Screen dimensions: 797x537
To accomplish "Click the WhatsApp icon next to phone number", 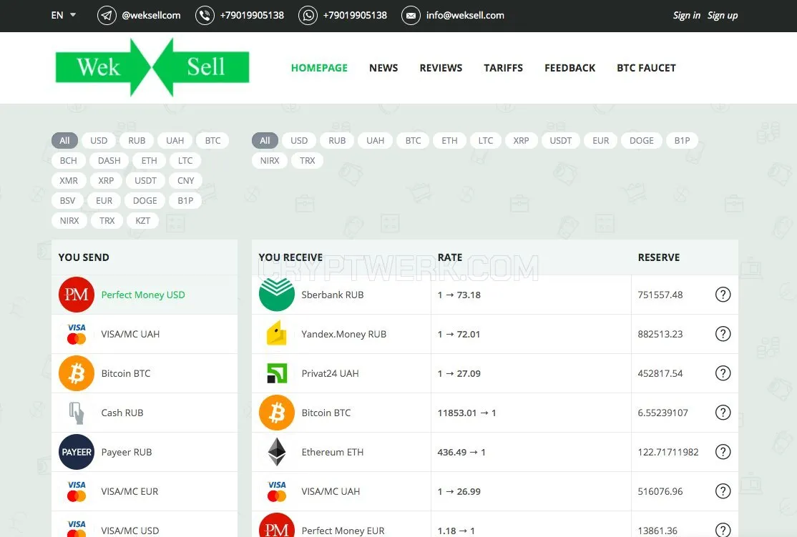I will click(308, 15).
